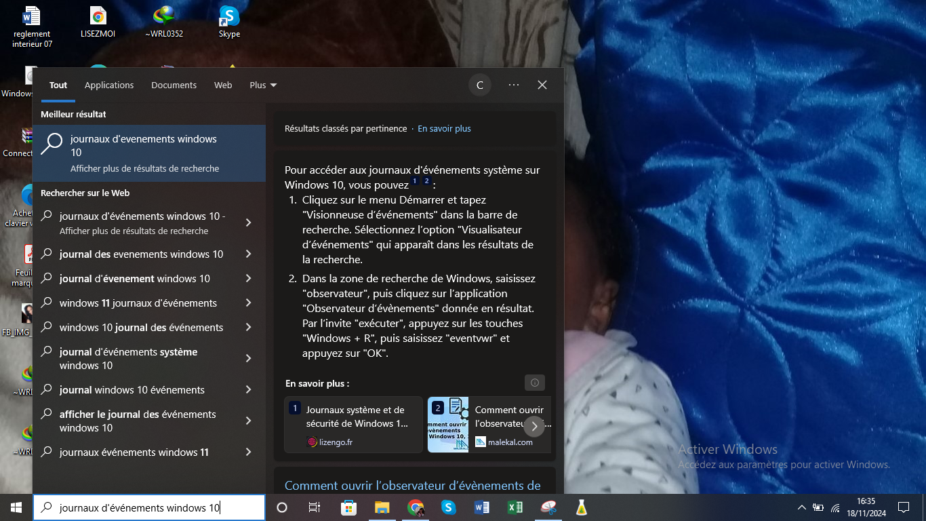Switch to the Tout search tab
The height and width of the screenshot is (521, 926).
click(58, 85)
